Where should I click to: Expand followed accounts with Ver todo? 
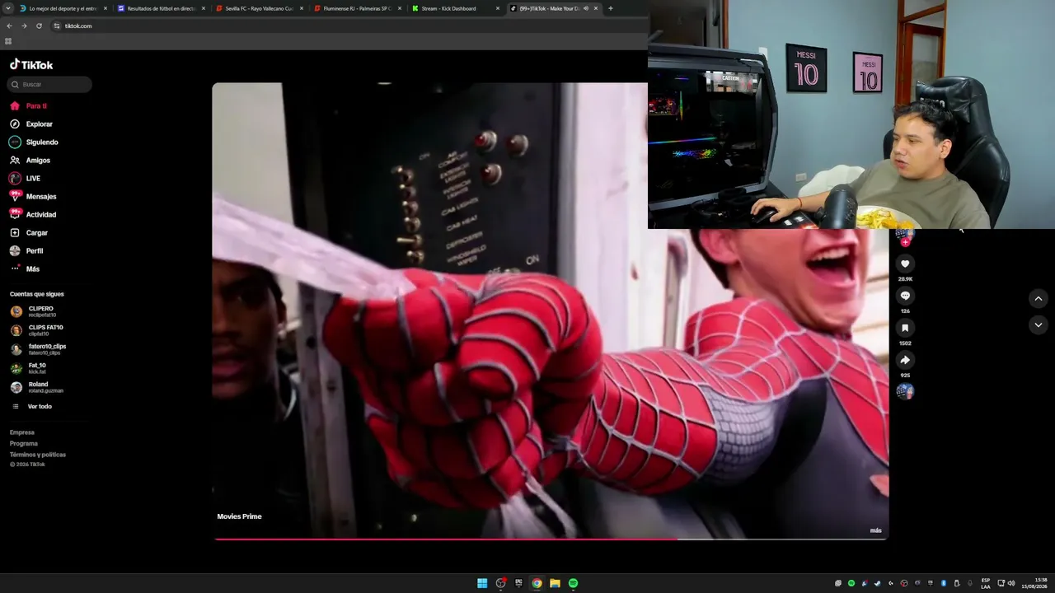[31, 407]
